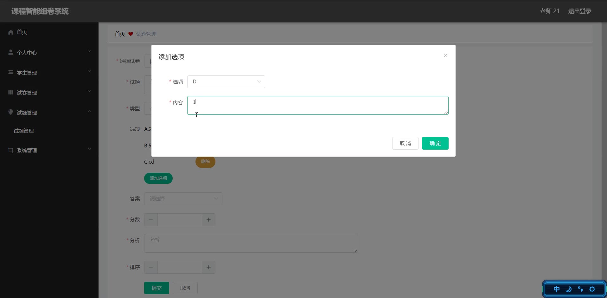Screen dimensions: 607x298
Task: Collapse 试题管理 menu chevron
Action: (x=89, y=111)
